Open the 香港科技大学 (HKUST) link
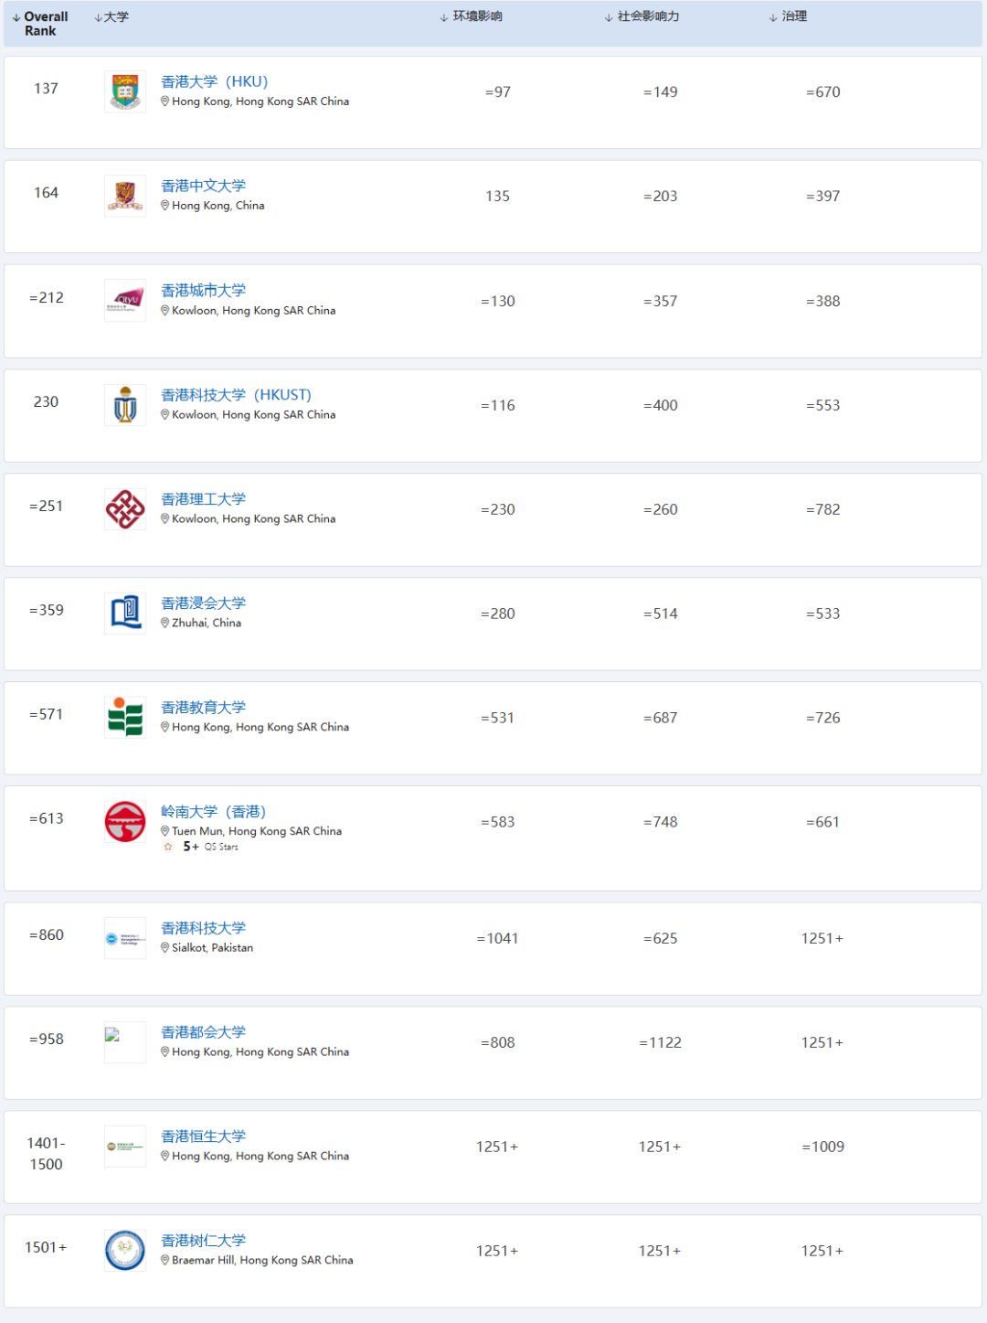The height and width of the screenshot is (1323, 987). pos(236,395)
